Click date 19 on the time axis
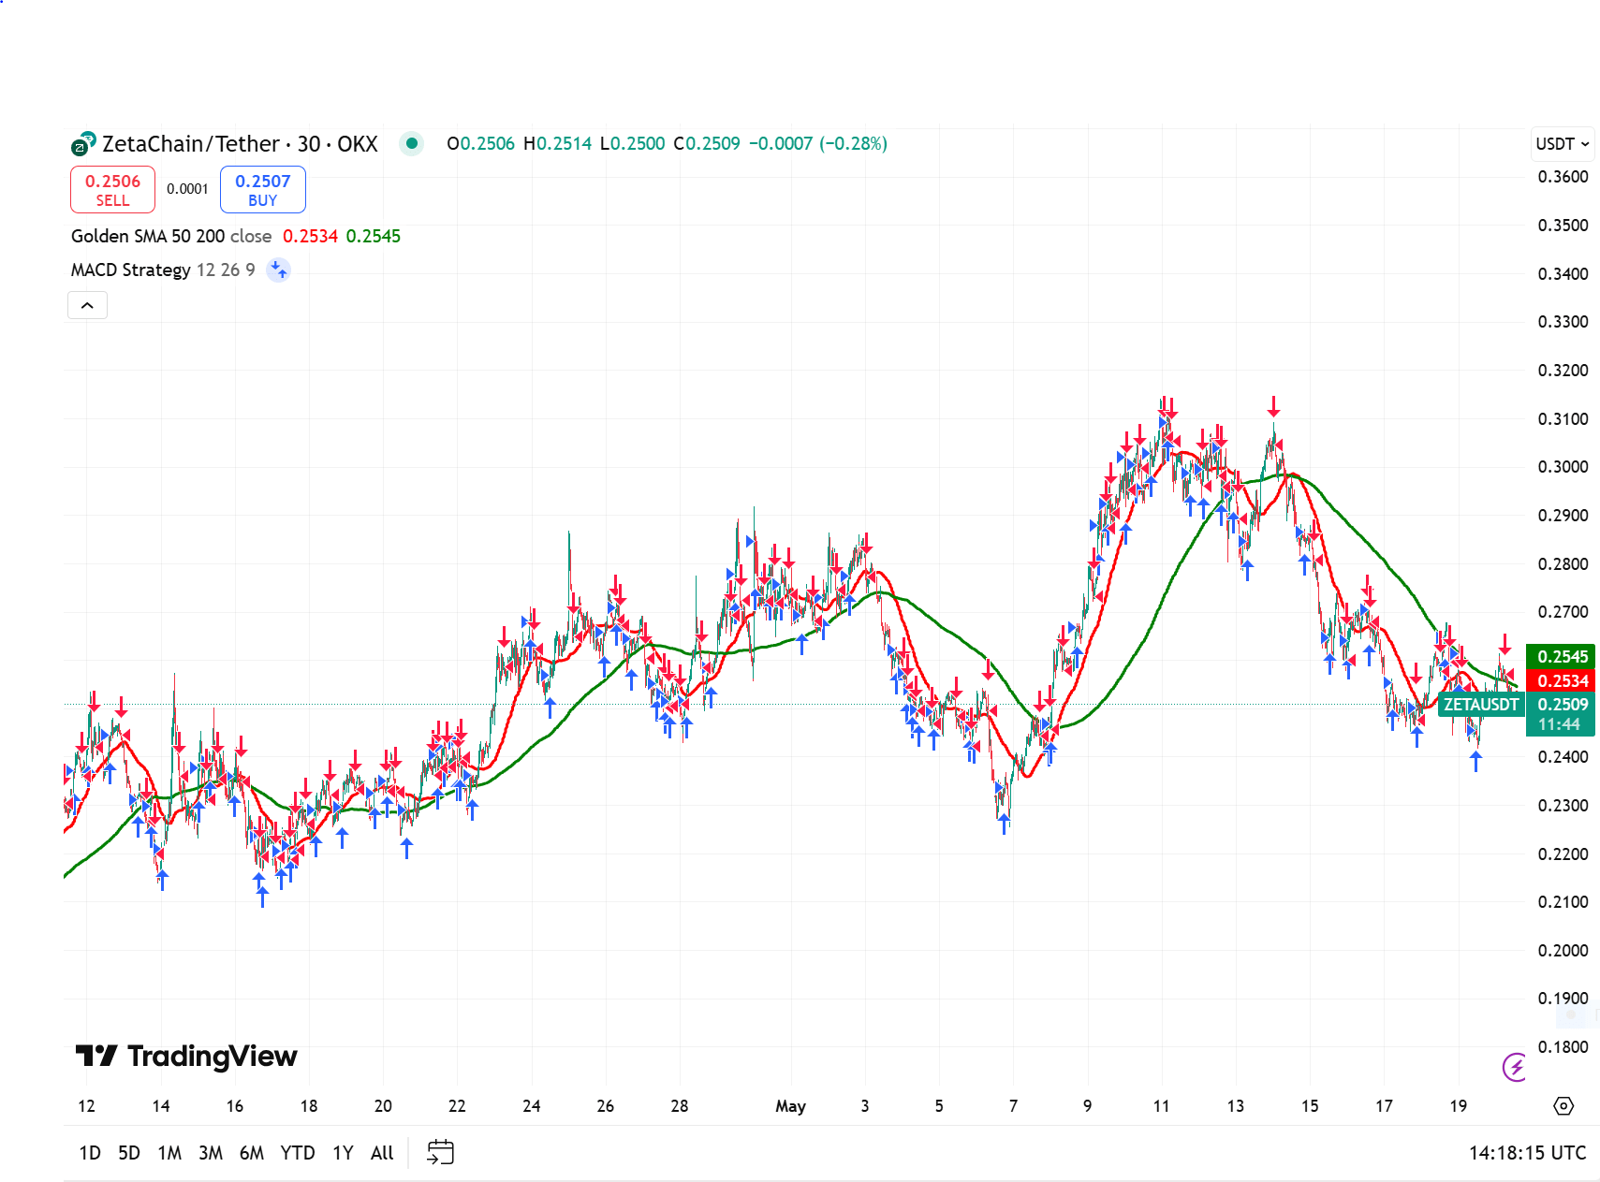Viewport: 1600px width, 1182px height. click(1458, 1106)
